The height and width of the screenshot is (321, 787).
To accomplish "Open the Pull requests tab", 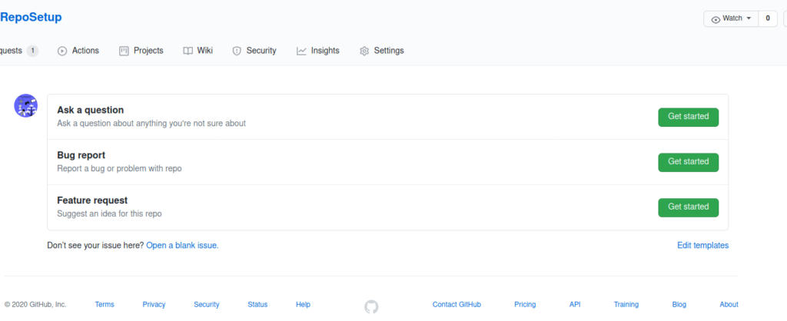I will (x=19, y=51).
